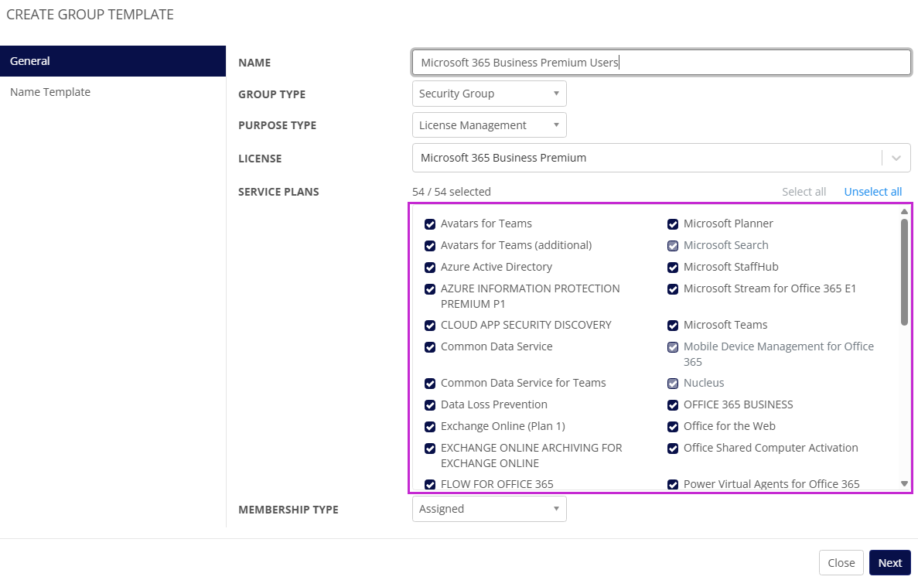Open the Group Type dropdown
Viewport: 918px width, 580px height.
[x=489, y=94]
